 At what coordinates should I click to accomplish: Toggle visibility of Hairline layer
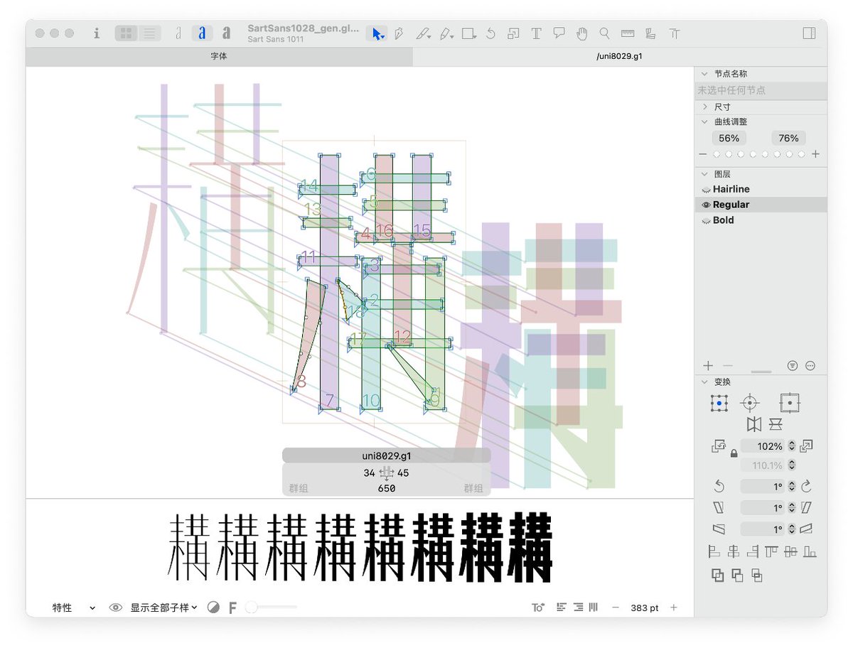706,190
